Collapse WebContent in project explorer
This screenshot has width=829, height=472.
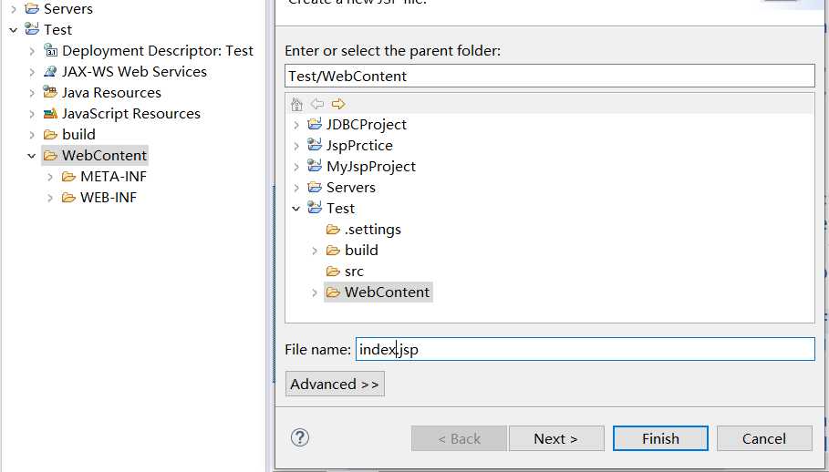point(32,156)
